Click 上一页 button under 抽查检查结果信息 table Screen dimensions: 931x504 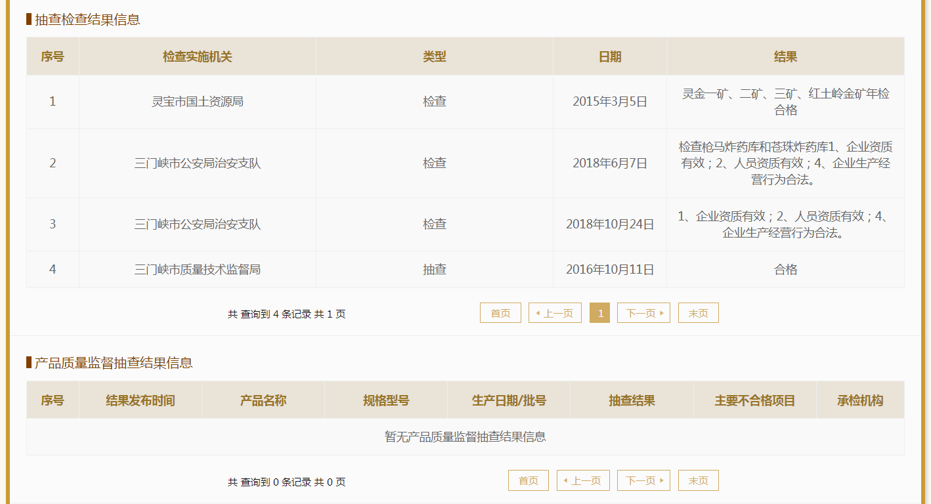[555, 313]
